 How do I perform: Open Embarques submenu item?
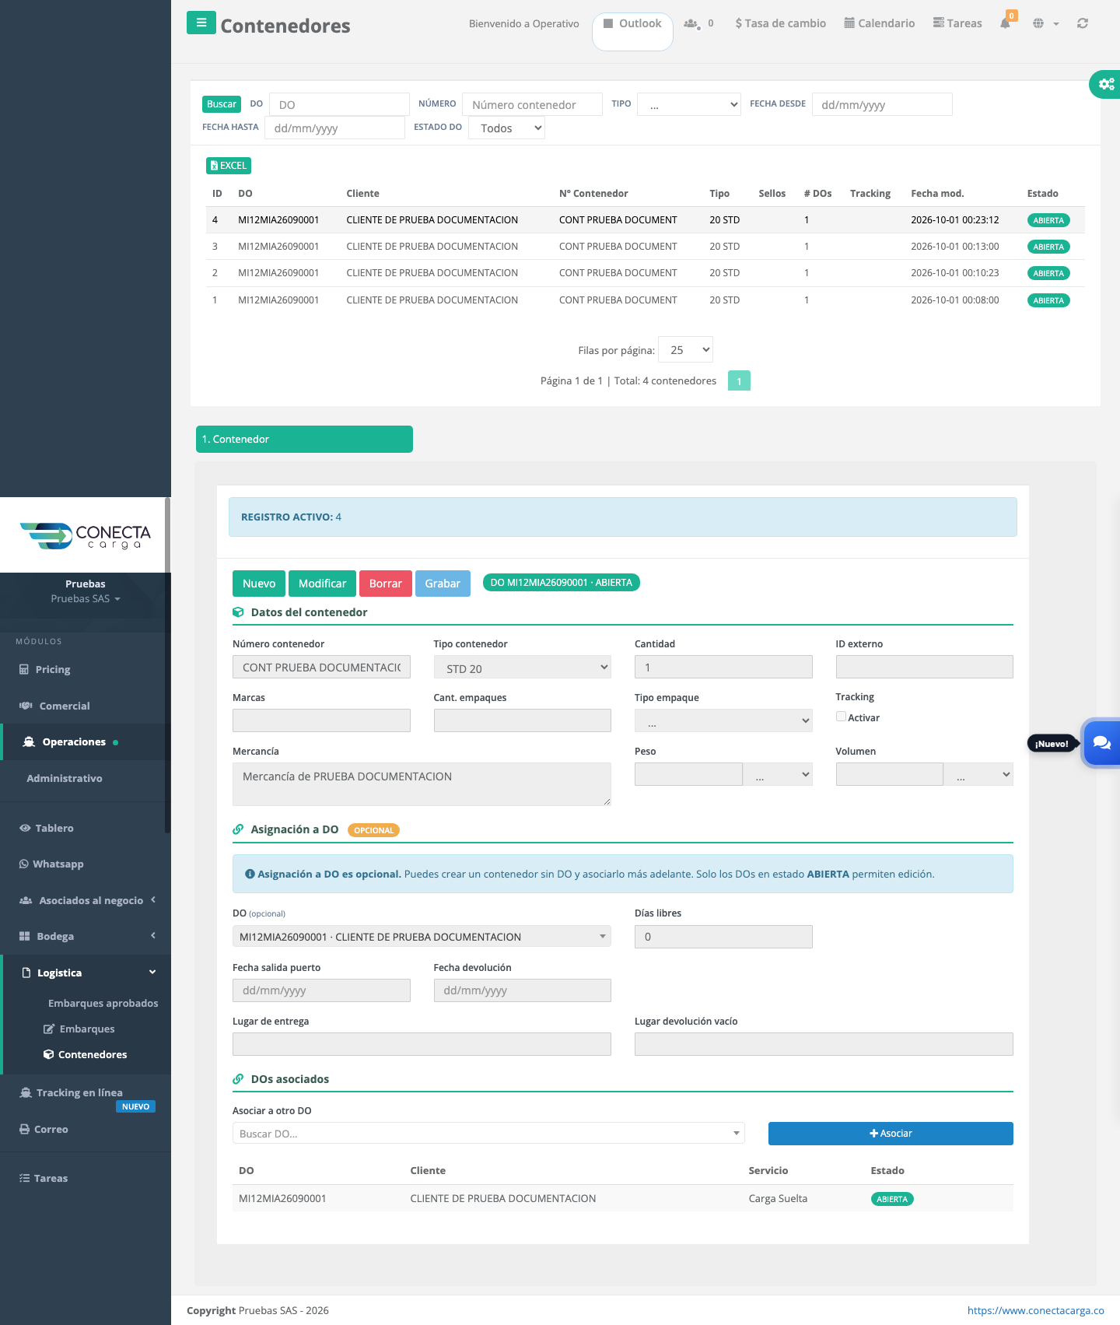point(86,1029)
